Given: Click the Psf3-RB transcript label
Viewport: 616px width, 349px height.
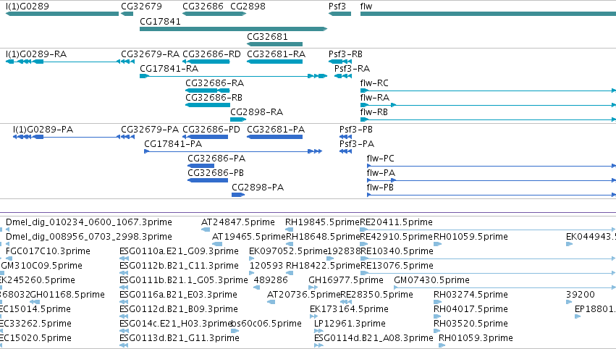Looking at the screenshot, I should [345, 54].
